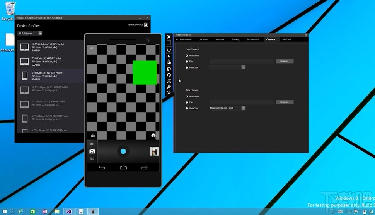The image size is (375, 215).
Task: Tap Android home navigation button
Action: [x=123, y=168]
